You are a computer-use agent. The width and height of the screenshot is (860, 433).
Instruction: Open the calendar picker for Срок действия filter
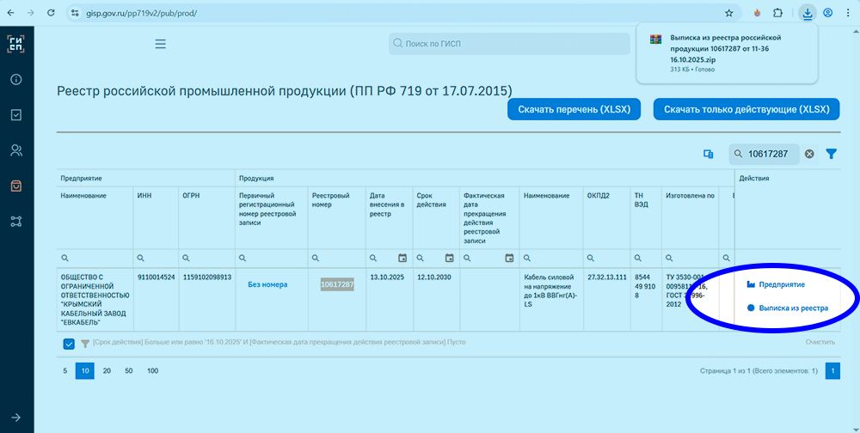pyautogui.click(x=449, y=258)
